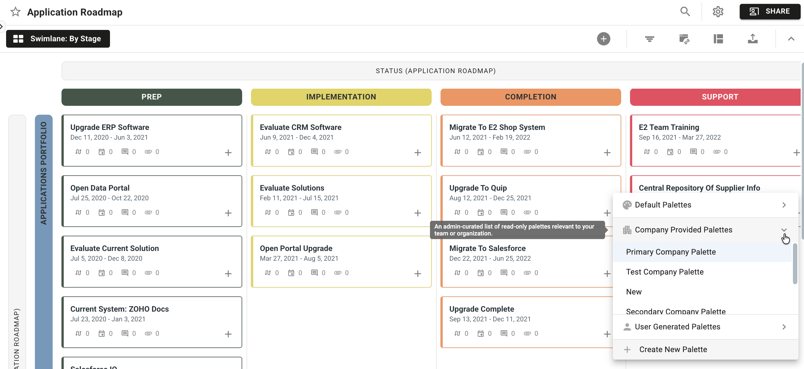Star the Application Roadmap as favorite

pyautogui.click(x=15, y=12)
